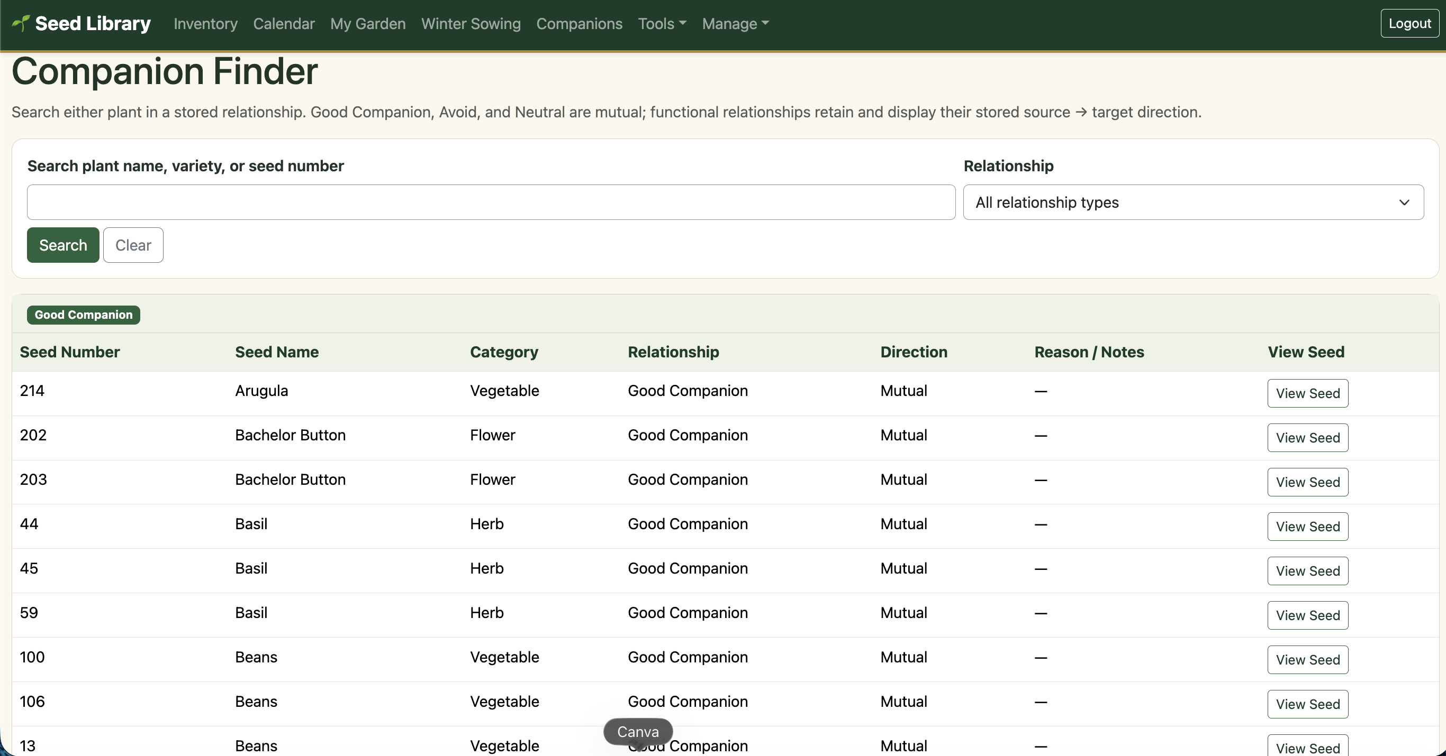Click seed number 214 cell

[x=32, y=391]
